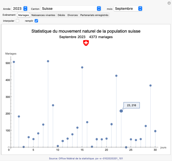This screenshot has width=172, height=161.
Task: Enable the interpoler checkbox
Action: click(x=17, y=21)
